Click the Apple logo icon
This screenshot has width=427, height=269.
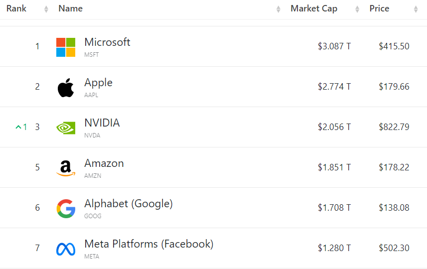click(66, 88)
